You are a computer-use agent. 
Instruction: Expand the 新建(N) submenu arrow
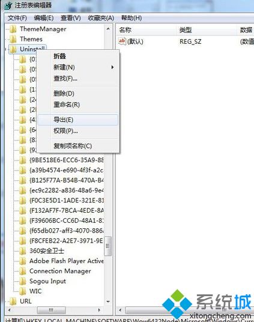coord(112,67)
